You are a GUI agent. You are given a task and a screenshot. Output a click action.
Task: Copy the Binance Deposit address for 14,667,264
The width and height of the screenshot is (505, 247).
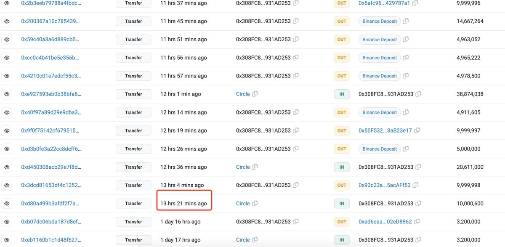(x=406, y=21)
